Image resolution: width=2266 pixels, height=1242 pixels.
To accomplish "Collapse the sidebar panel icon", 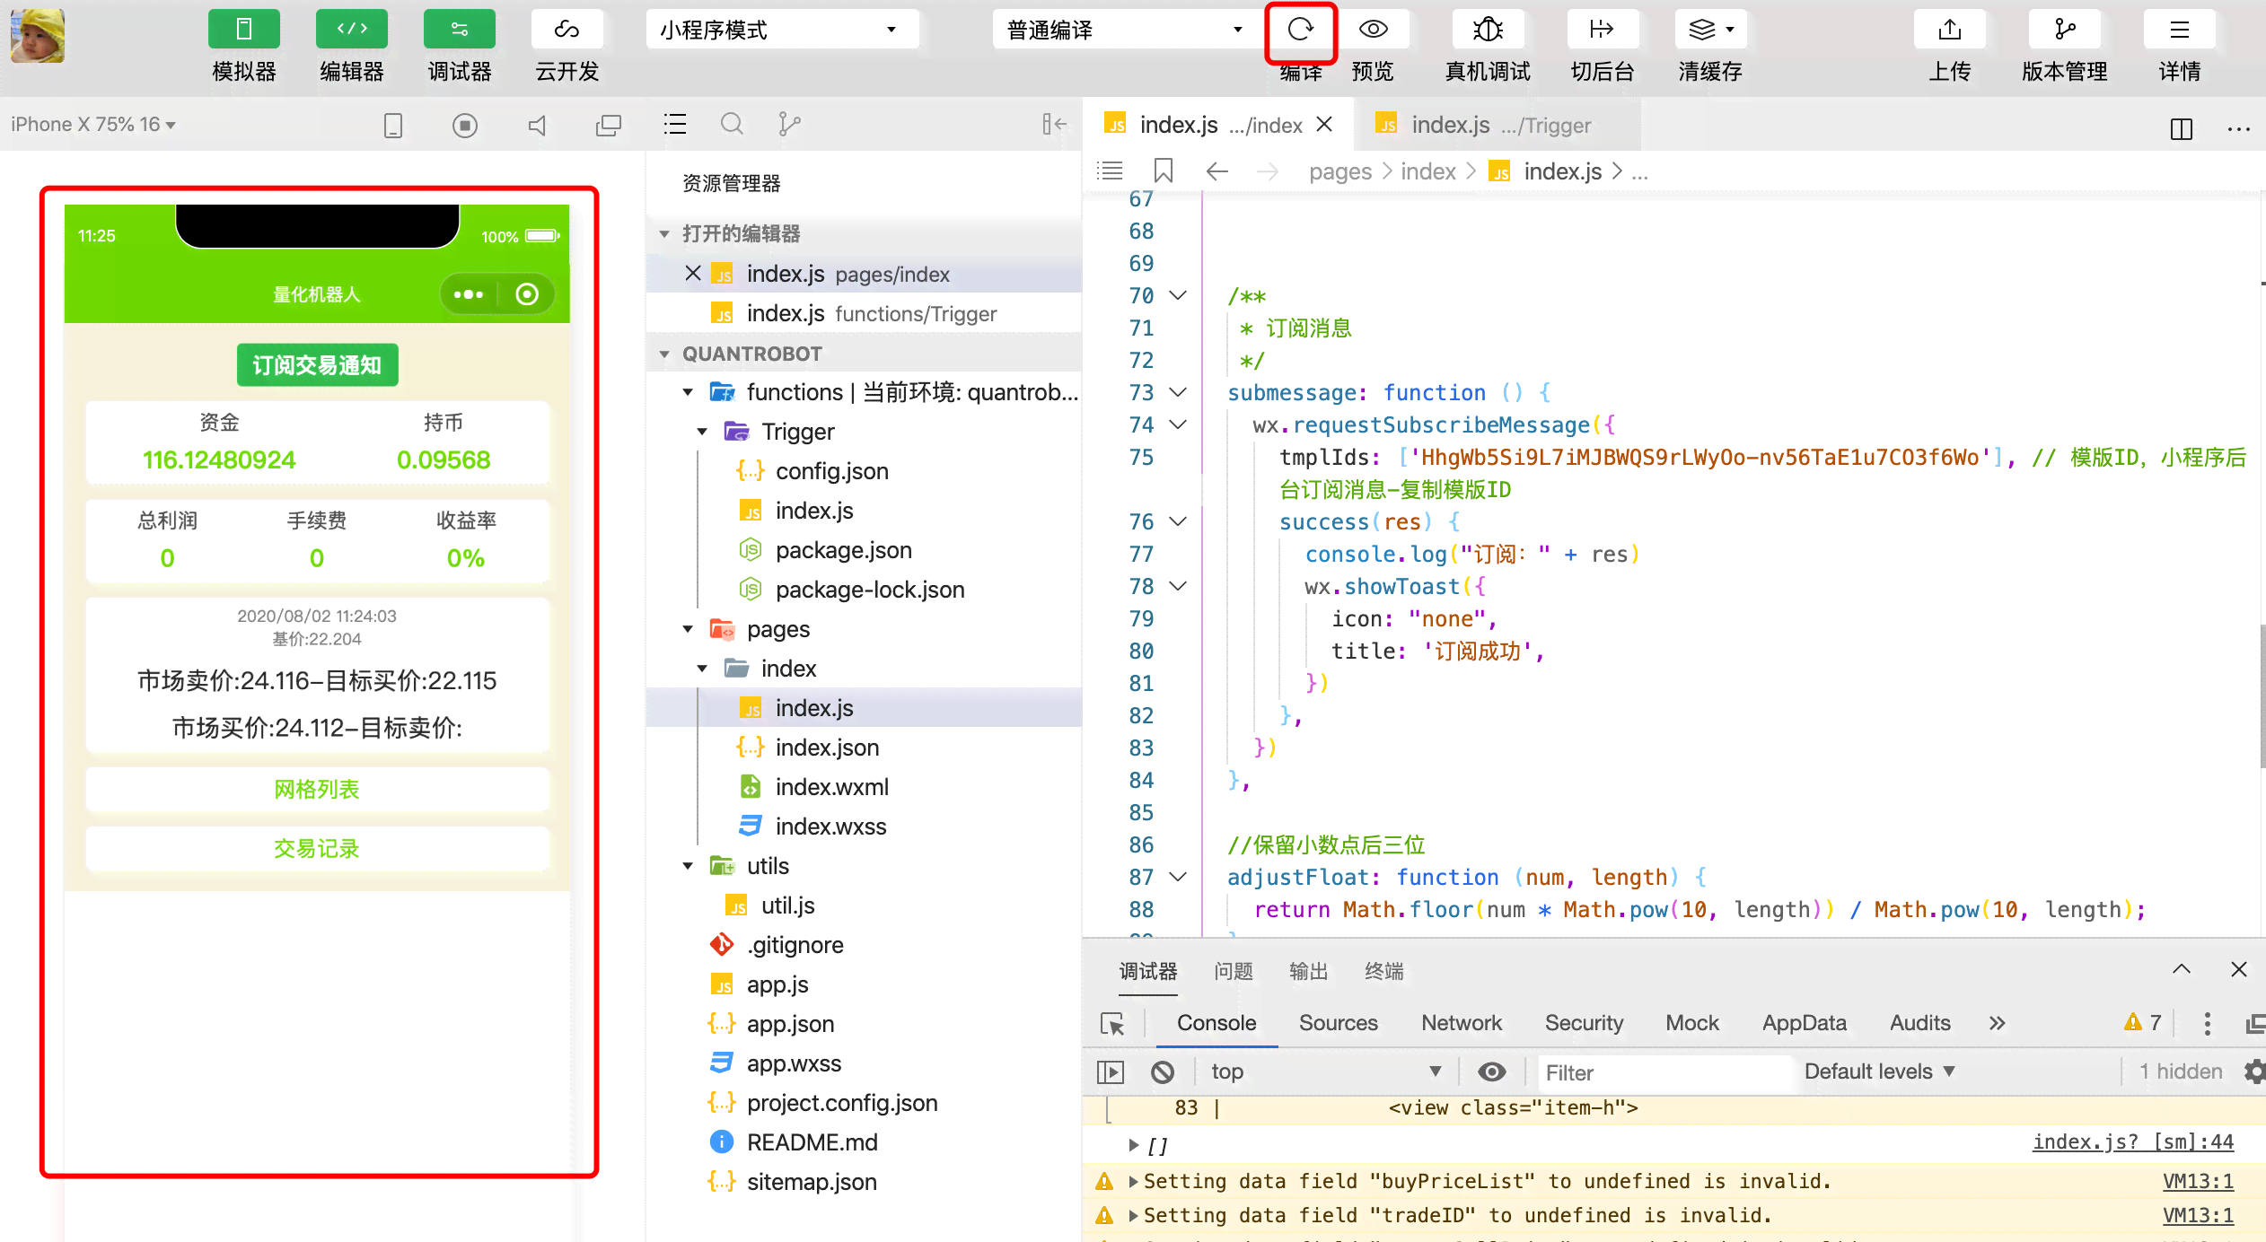I will pyautogui.click(x=1054, y=124).
